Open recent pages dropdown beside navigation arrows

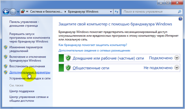click(18, 12)
